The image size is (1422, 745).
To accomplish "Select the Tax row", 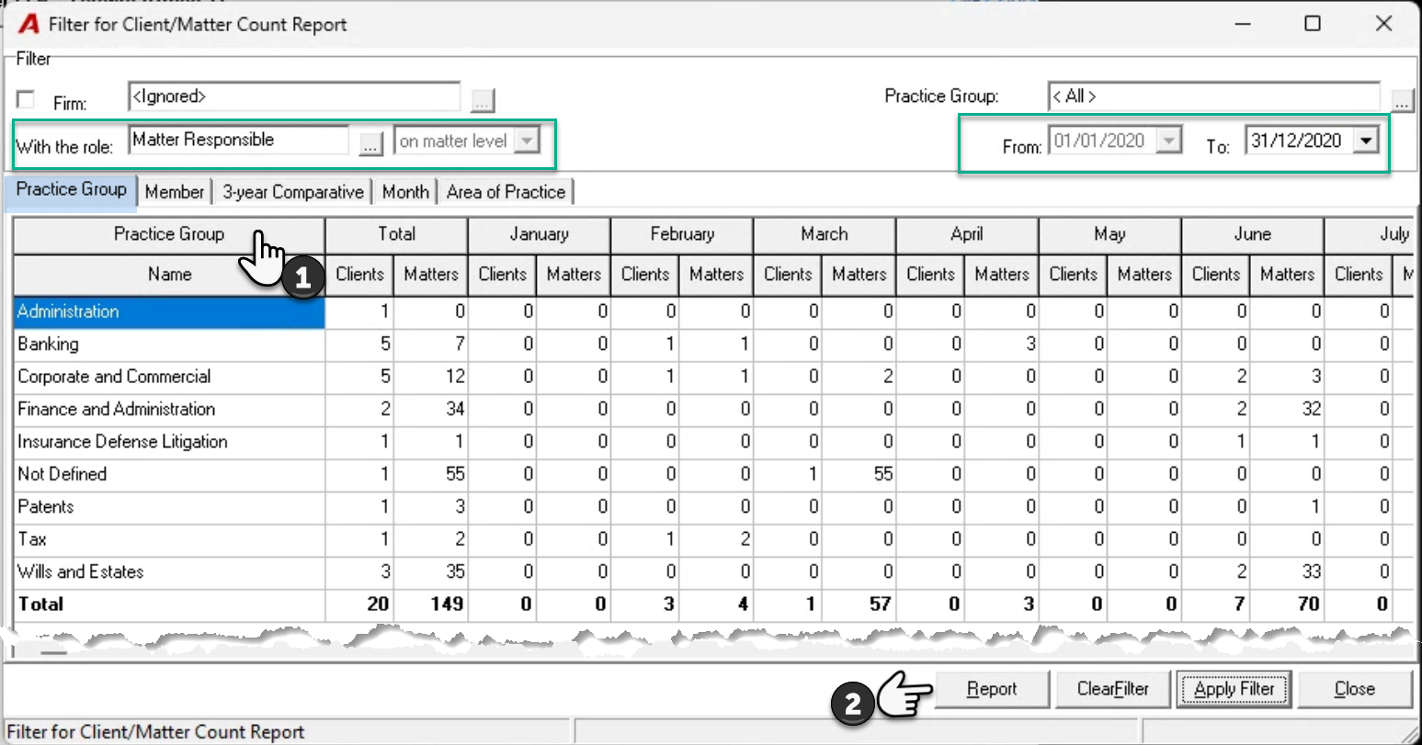I will 169,539.
